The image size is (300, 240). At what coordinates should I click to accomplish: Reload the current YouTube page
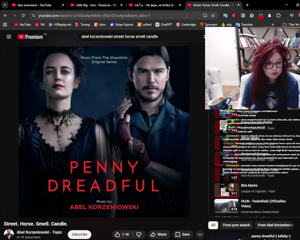click(23, 16)
